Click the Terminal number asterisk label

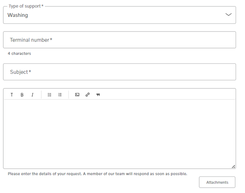pyautogui.click(x=31, y=40)
